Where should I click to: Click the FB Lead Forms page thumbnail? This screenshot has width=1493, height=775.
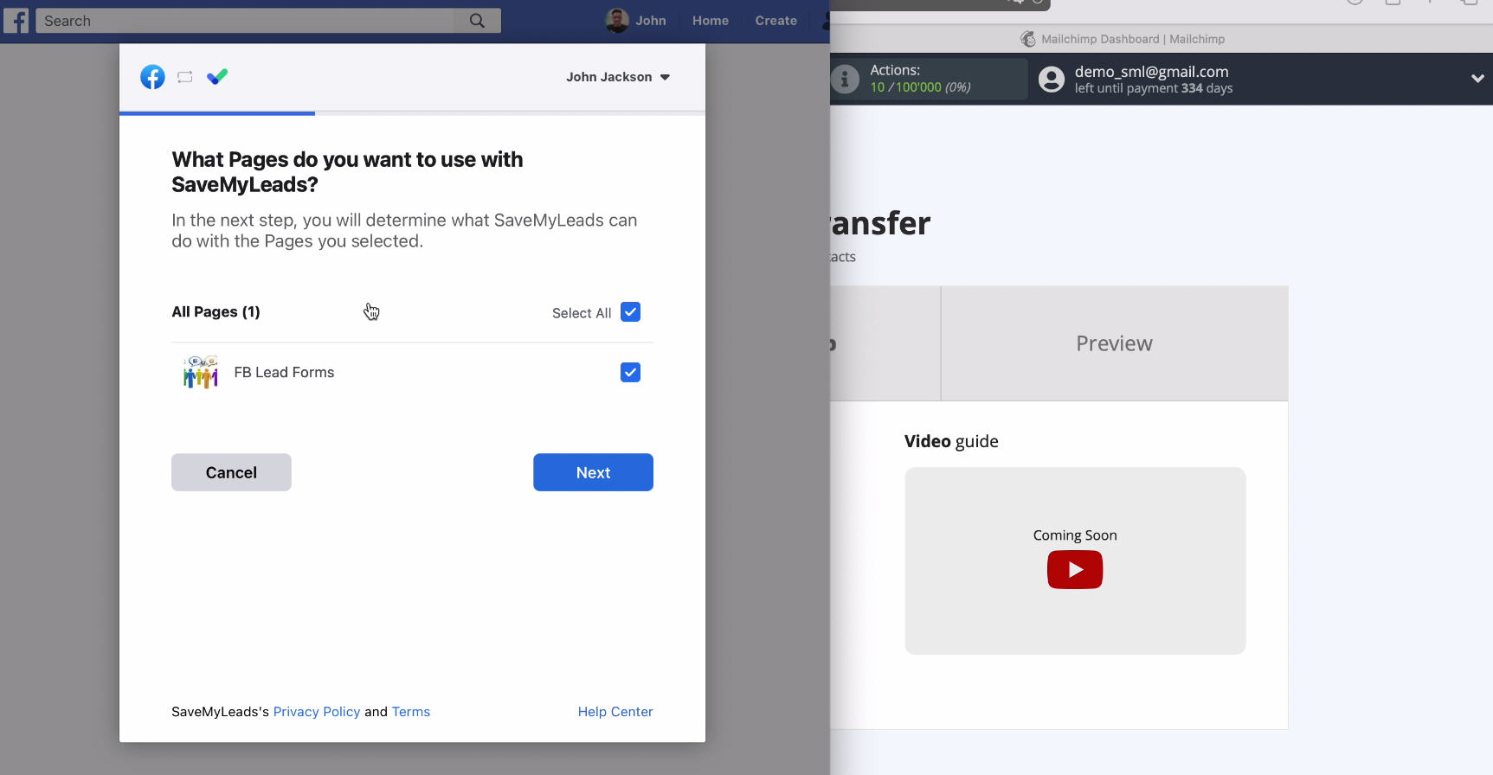coord(201,372)
